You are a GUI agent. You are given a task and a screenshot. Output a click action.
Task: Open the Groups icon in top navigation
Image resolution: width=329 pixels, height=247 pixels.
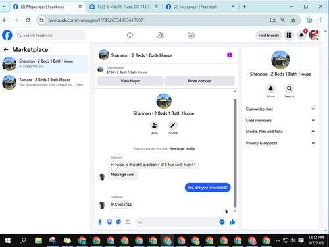[191, 35]
